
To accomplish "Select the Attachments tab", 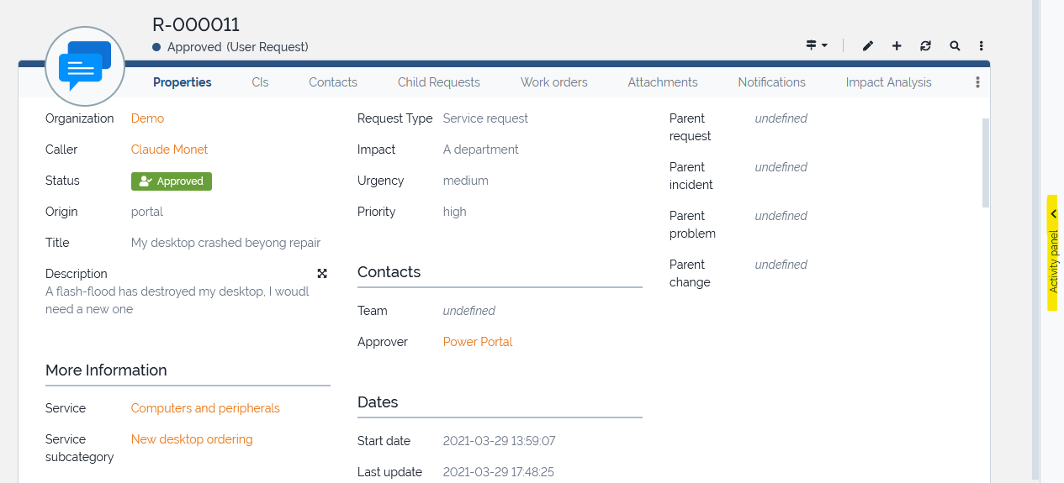I will click(x=663, y=82).
